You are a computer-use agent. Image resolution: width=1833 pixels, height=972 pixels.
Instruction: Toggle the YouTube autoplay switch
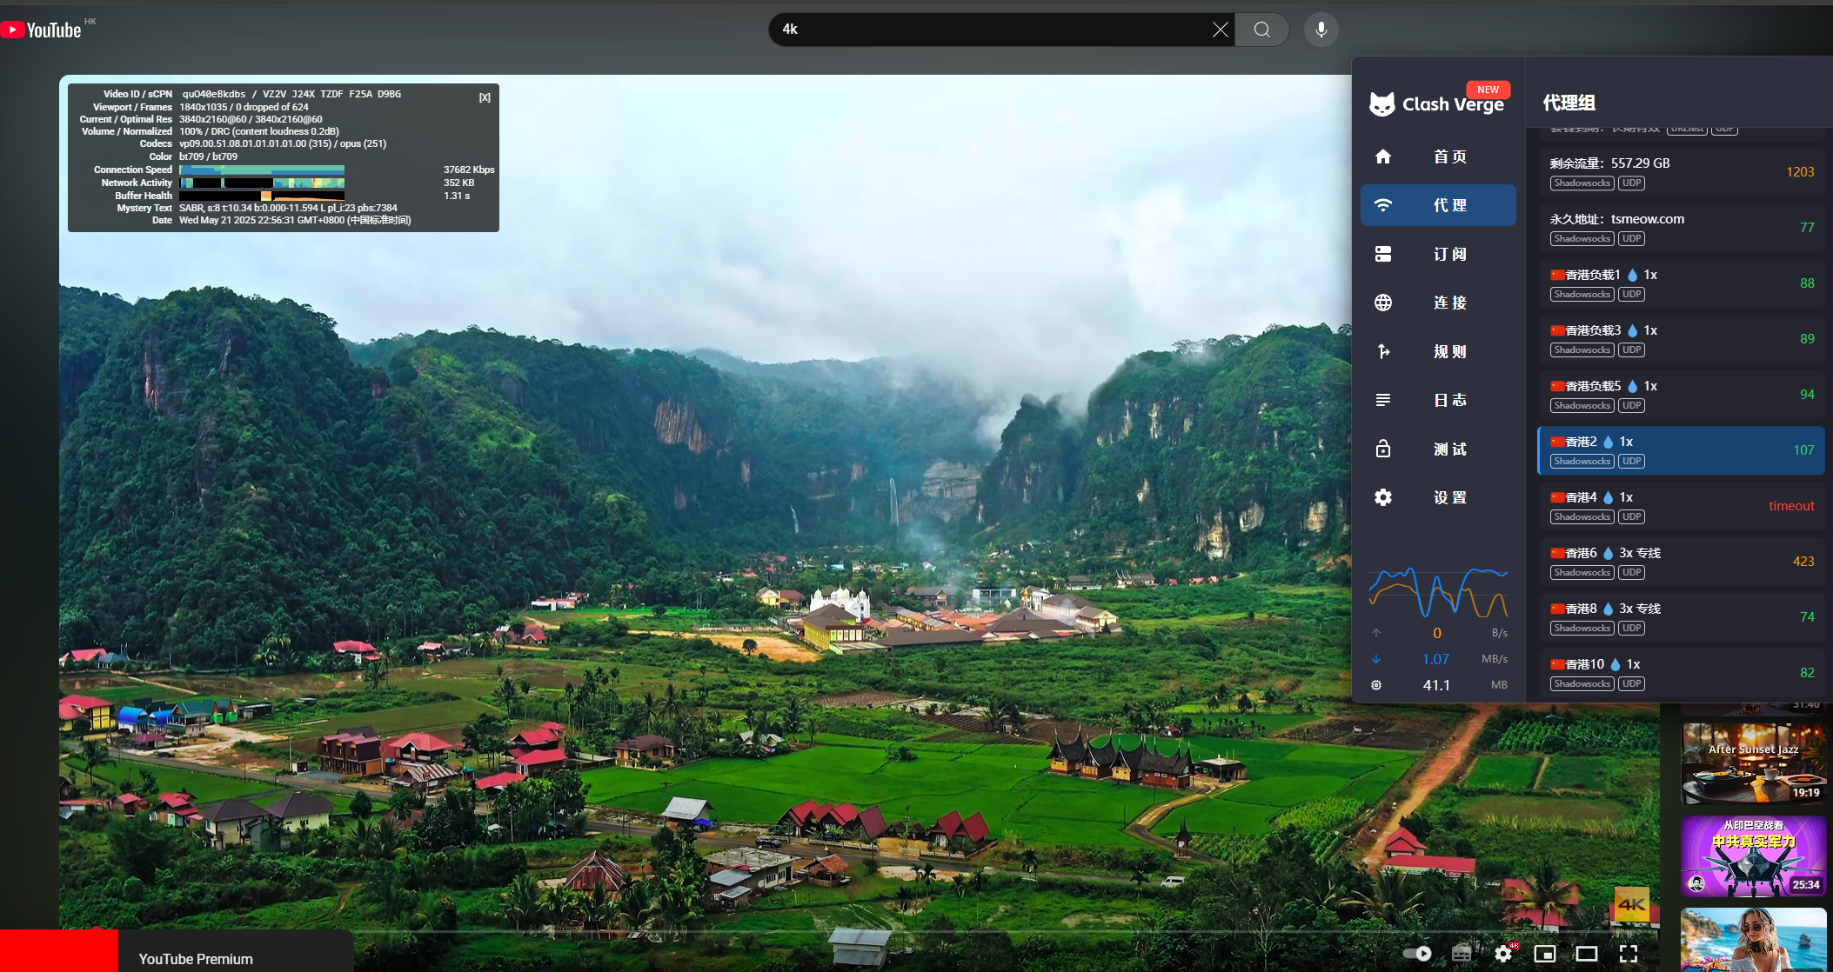tap(1417, 954)
